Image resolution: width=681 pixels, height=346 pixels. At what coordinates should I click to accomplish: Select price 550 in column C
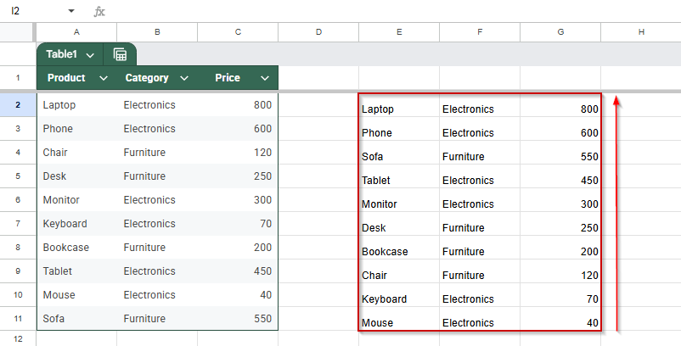pyautogui.click(x=238, y=319)
